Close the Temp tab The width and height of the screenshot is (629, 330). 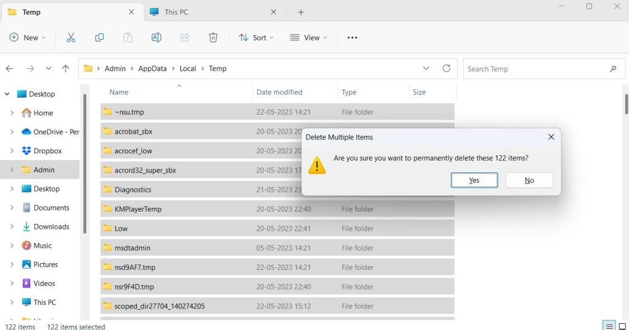131,12
